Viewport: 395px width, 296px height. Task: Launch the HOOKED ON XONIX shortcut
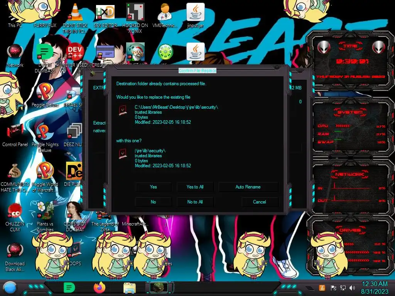click(x=135, y=12)
